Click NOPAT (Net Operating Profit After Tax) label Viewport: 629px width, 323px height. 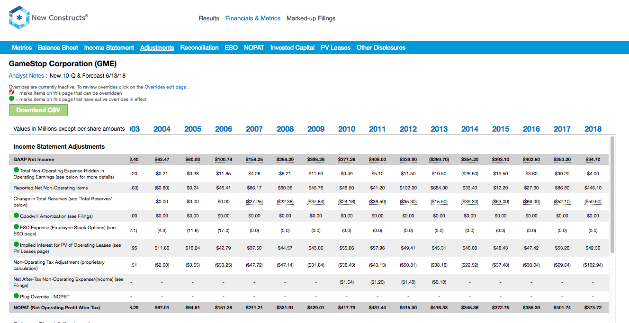(x=57, y=308)
